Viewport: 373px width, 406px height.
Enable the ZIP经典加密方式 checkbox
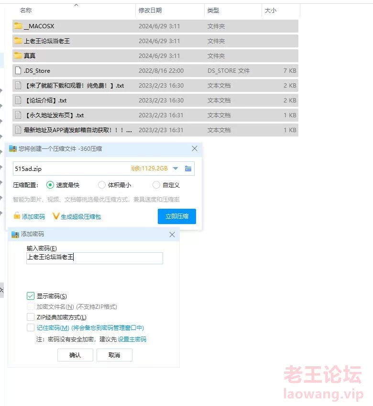[x=31, y=317]
